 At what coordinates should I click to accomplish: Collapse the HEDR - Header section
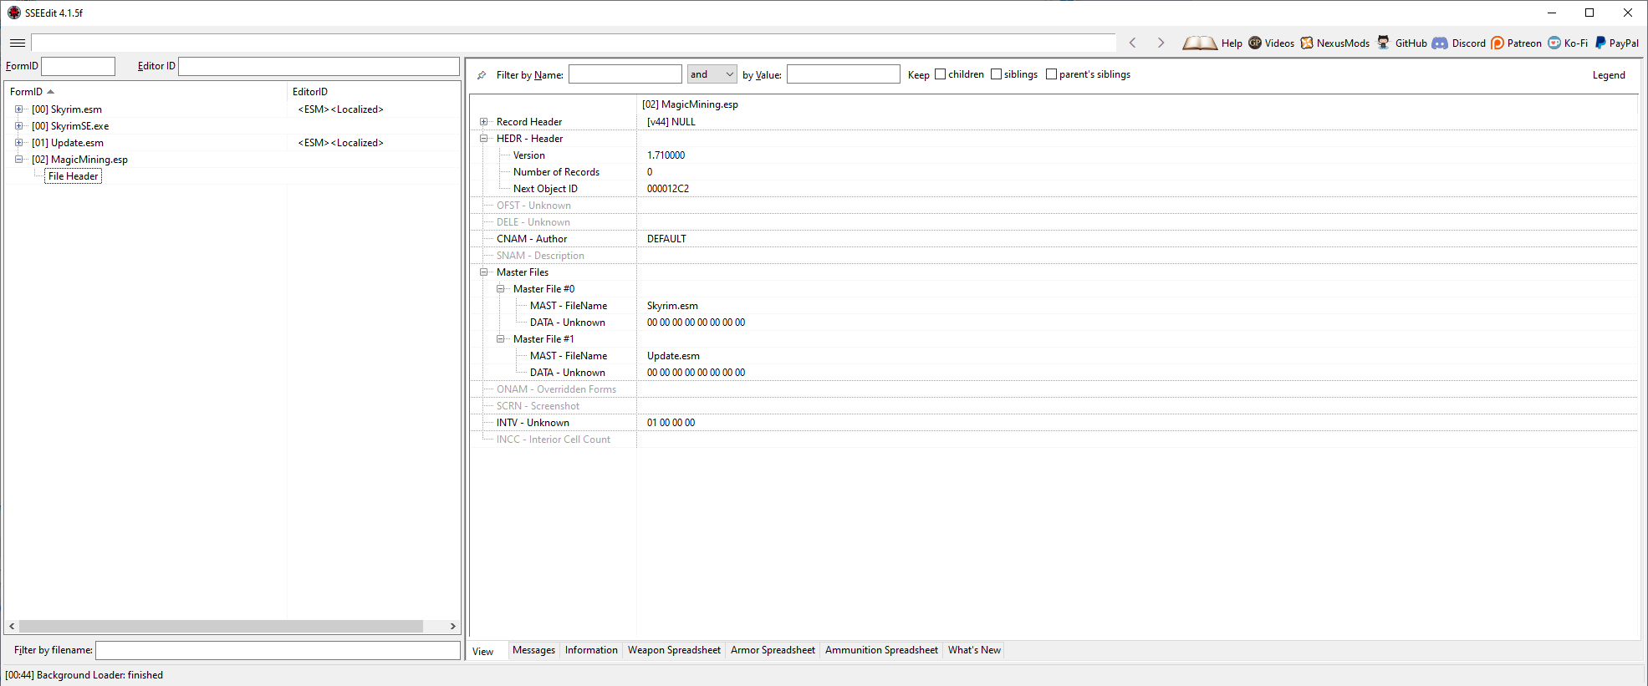pyautogui.click(x=484, y=139)
